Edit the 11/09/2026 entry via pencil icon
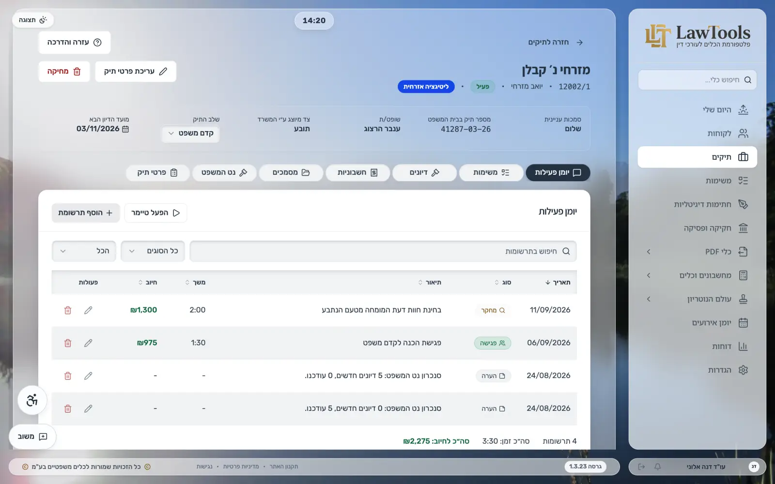 pos(88,310)
